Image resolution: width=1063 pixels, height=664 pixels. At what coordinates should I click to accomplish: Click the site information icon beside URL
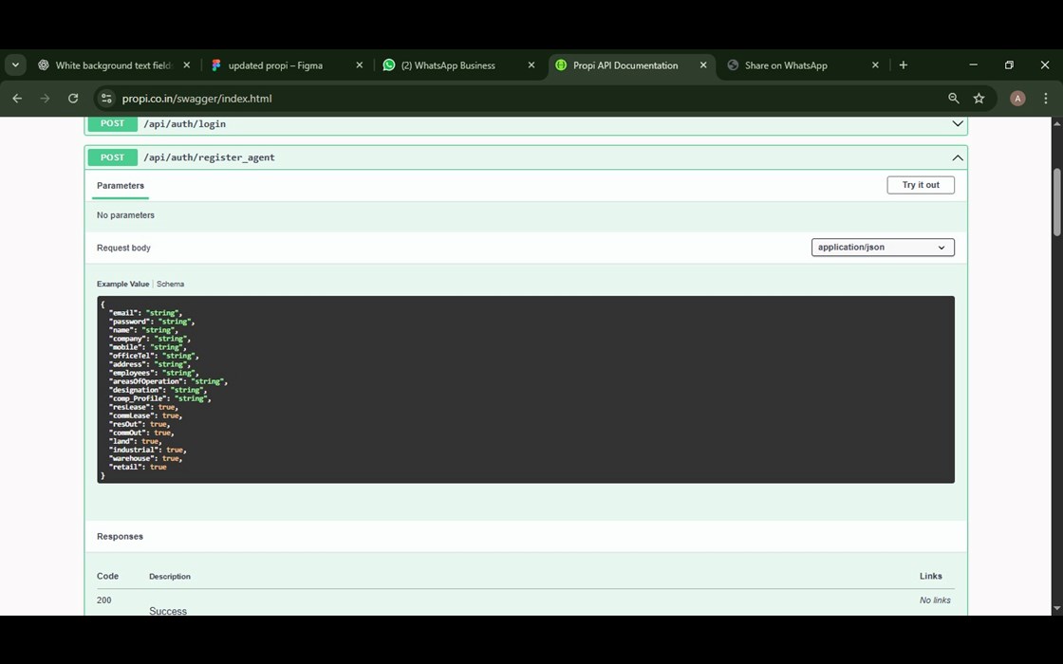(x=106, y=99)
